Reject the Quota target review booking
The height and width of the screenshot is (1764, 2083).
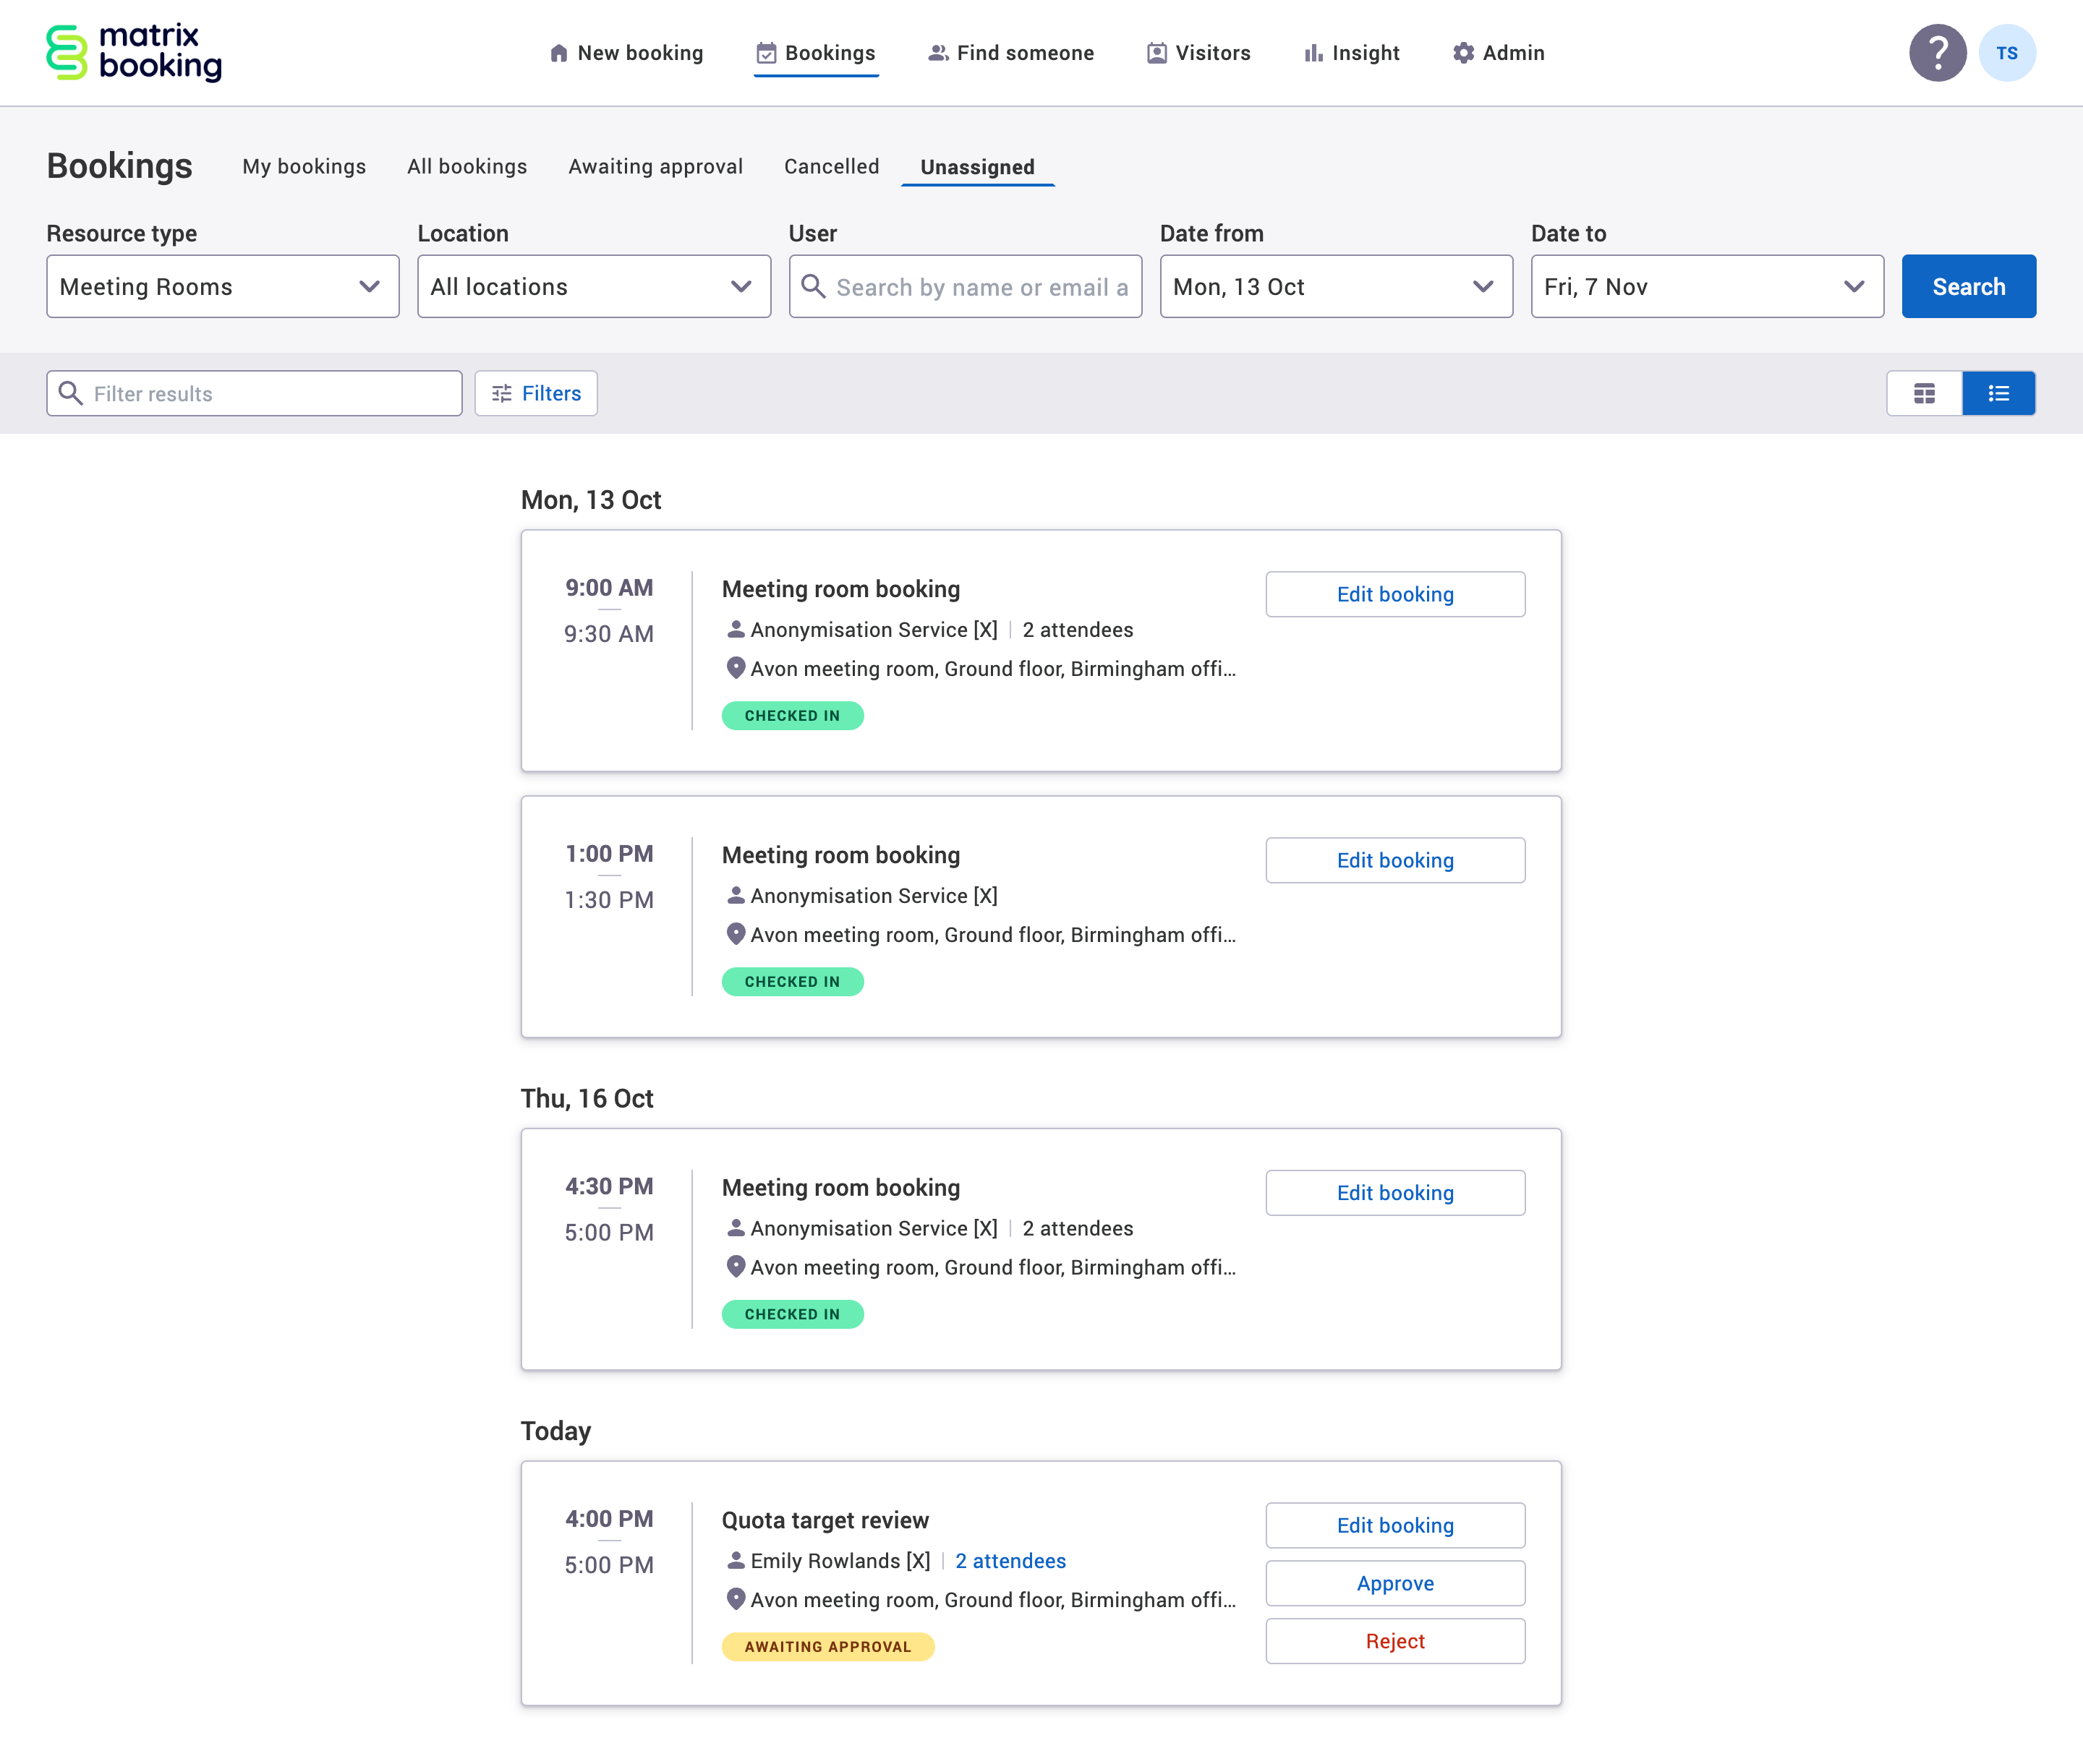click(1394, 1641)
